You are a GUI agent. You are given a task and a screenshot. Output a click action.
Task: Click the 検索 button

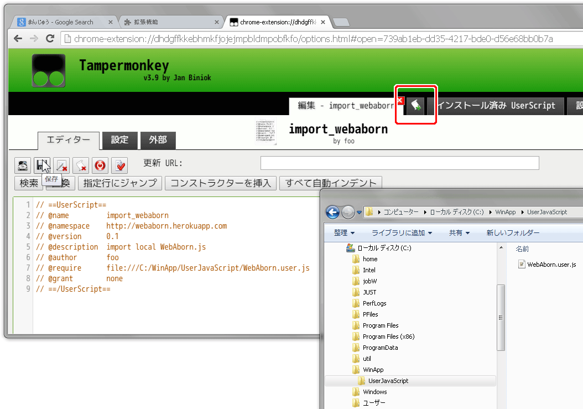tap(29, 183)
